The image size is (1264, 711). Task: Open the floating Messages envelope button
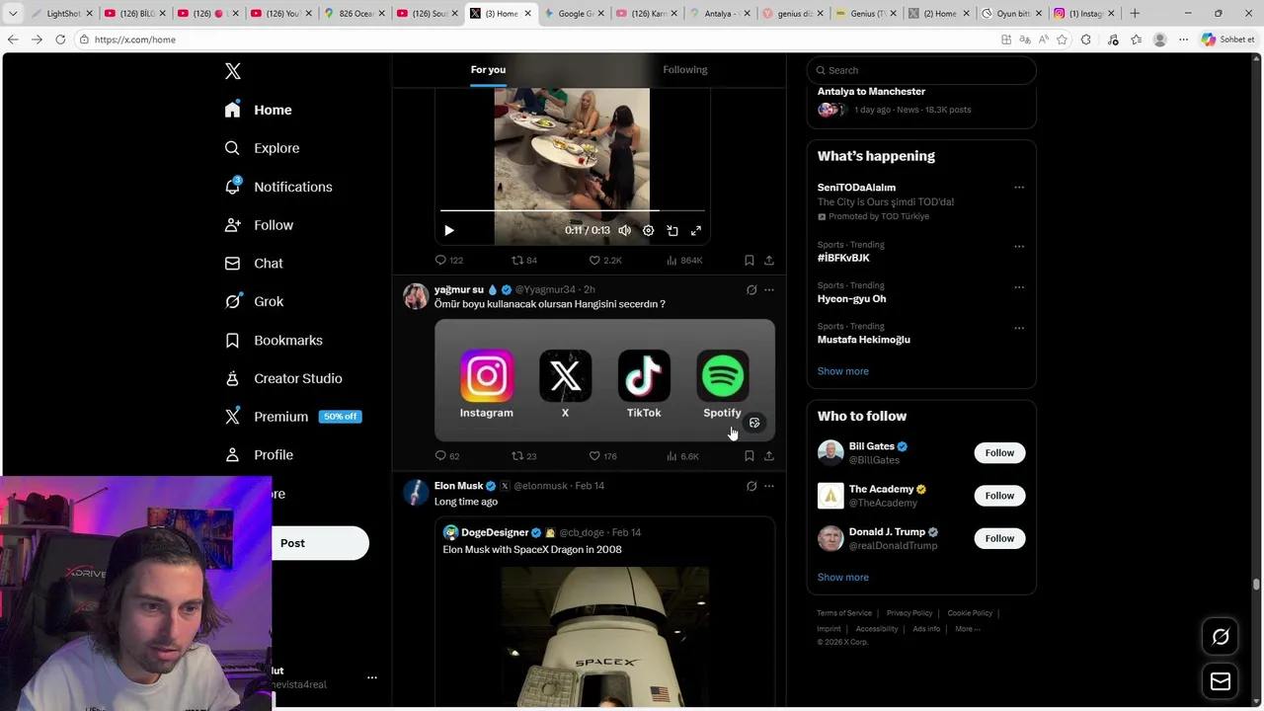[x=1221, y=681]
